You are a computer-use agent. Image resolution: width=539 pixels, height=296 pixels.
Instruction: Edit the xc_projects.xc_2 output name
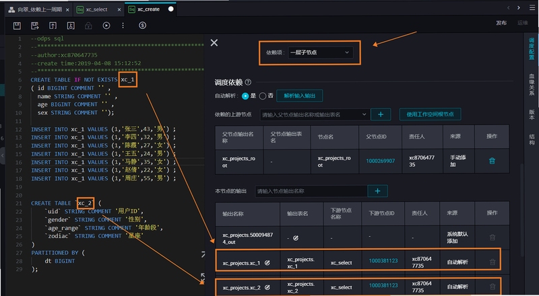click(267, 287)
